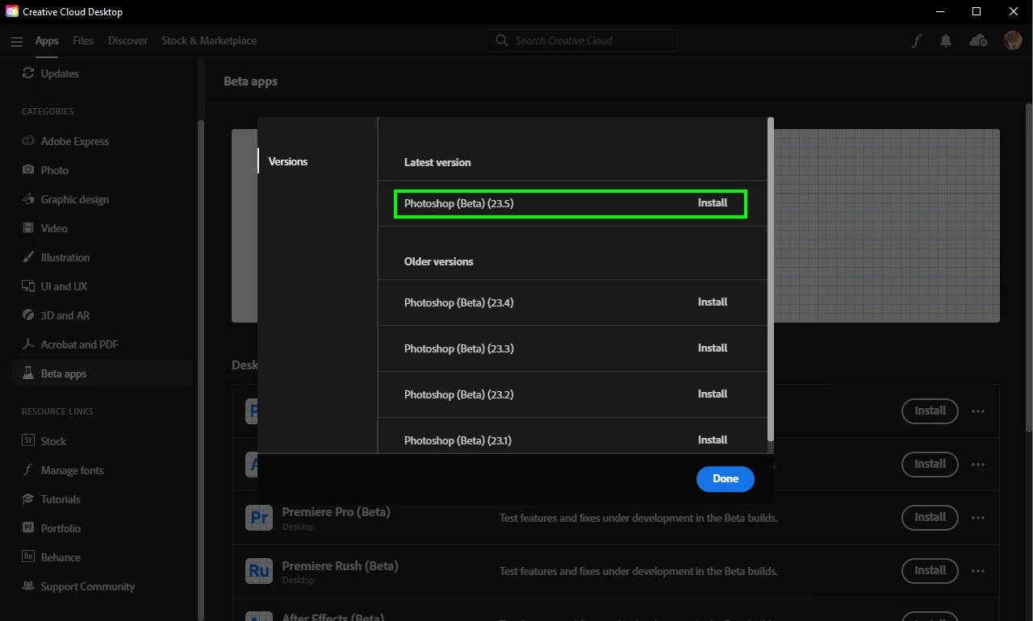Screen dimensions: 1033x621
Task: Install Photoshop (Beta) (23.2)
Action: point(713,394)
